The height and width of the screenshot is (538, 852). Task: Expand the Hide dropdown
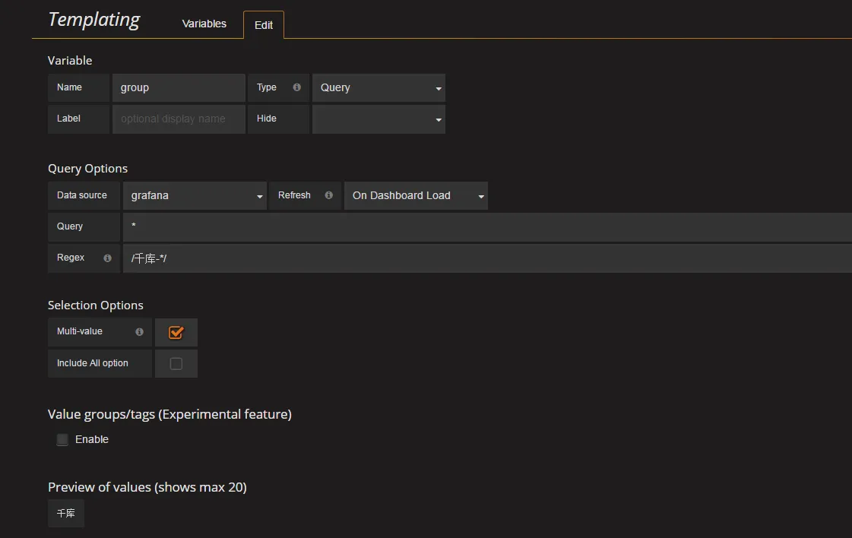[378, 119]
